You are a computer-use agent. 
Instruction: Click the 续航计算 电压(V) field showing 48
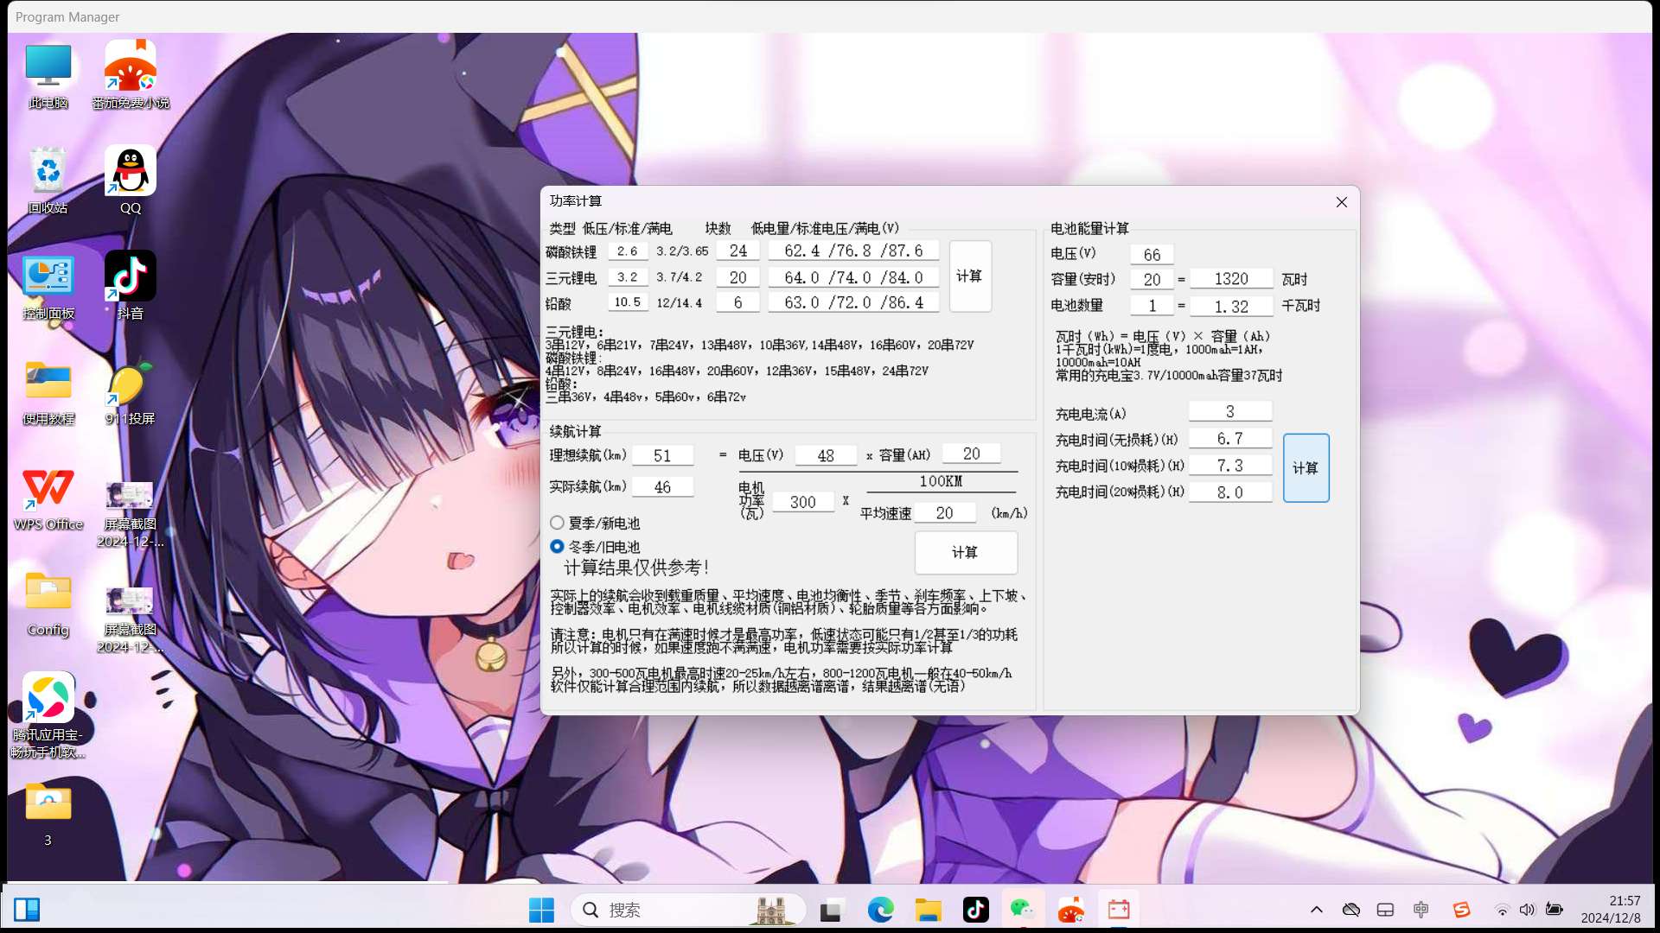tap(826, 456)
